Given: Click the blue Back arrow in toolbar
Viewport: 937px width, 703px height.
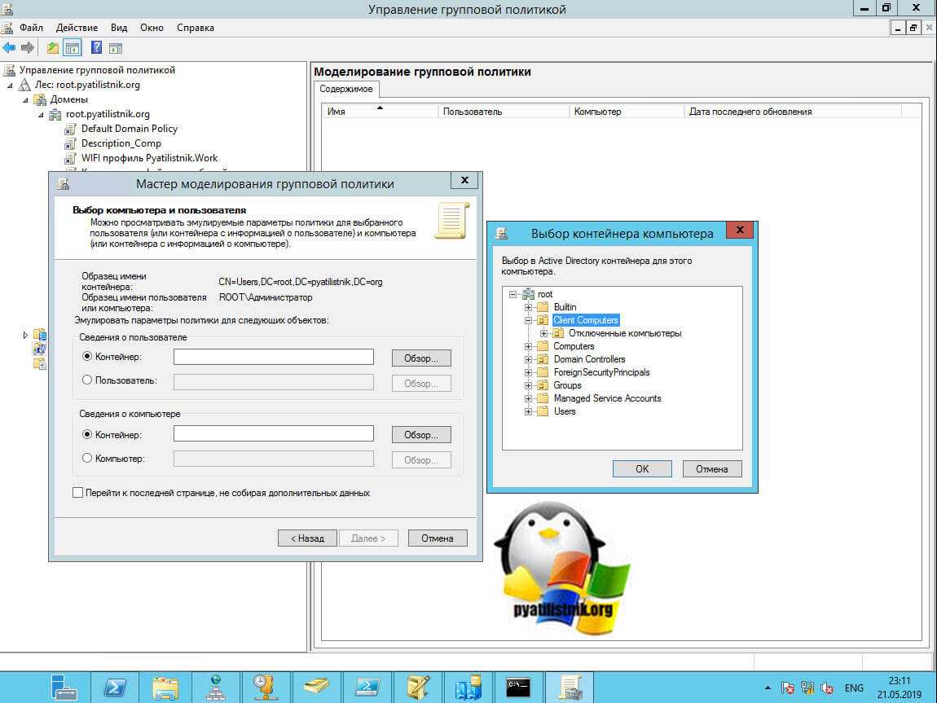Looking at the screenshot, I should (9, 47).
